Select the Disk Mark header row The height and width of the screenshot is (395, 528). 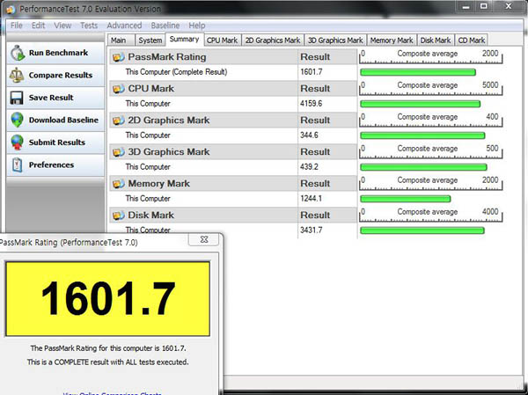click(233, 216)
